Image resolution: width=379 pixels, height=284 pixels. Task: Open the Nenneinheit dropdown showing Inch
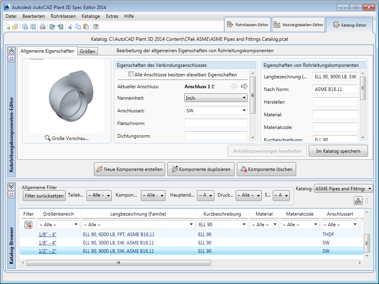tap(216, 98)
